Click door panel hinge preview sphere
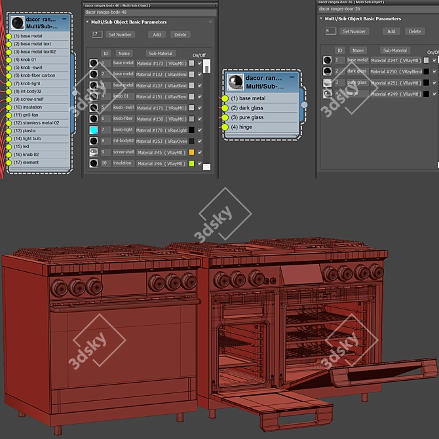The height and width of the screenshot is (439, 439). pos(328,94)
